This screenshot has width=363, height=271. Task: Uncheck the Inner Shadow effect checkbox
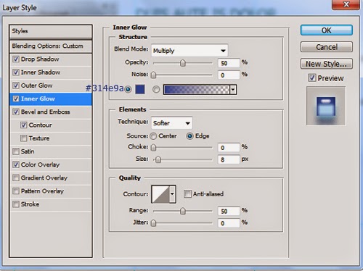[16, 72]
